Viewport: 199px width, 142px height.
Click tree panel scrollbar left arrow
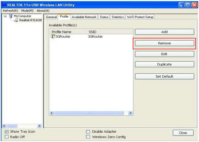(x=4, y=126)
